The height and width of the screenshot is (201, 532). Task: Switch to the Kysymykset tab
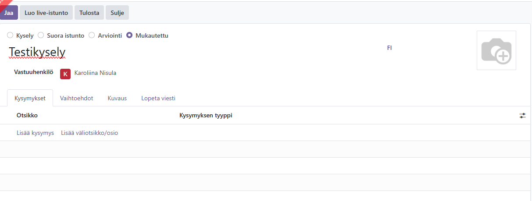pos(30,98)
